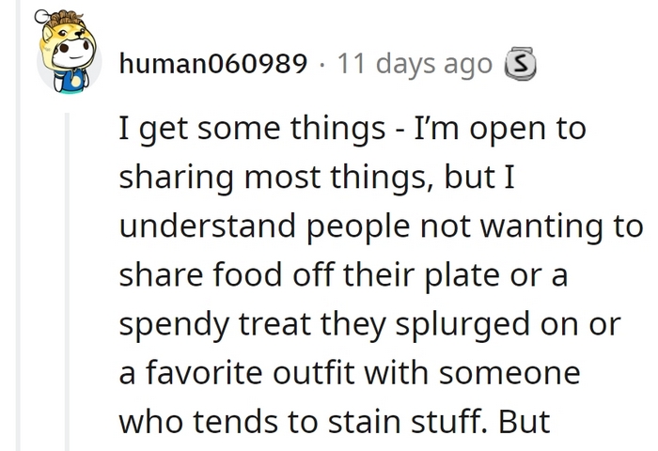Image resolution: width=658 pixels, height=451 pixels.
Task: Click the comment line starting 'I get some things'
Action: point(352,129)
